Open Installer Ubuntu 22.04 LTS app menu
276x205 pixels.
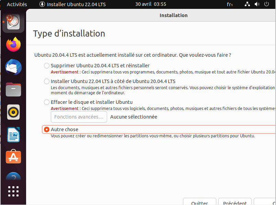[72, 4]
